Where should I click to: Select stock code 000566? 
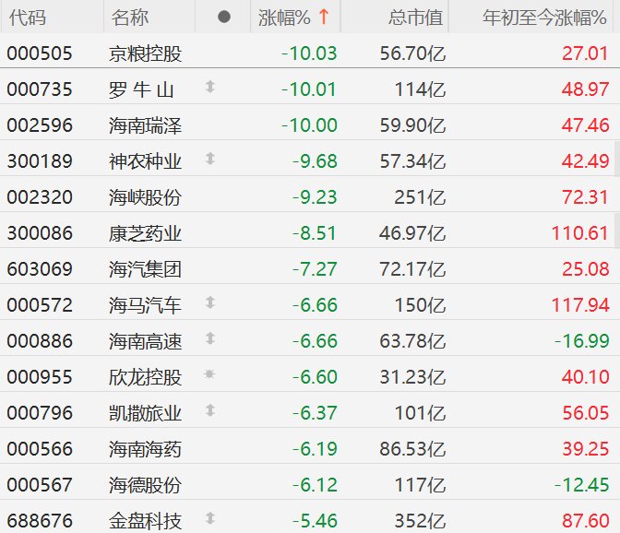point(40,449)
